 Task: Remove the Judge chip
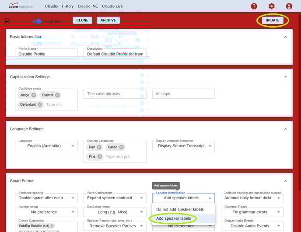34,95
